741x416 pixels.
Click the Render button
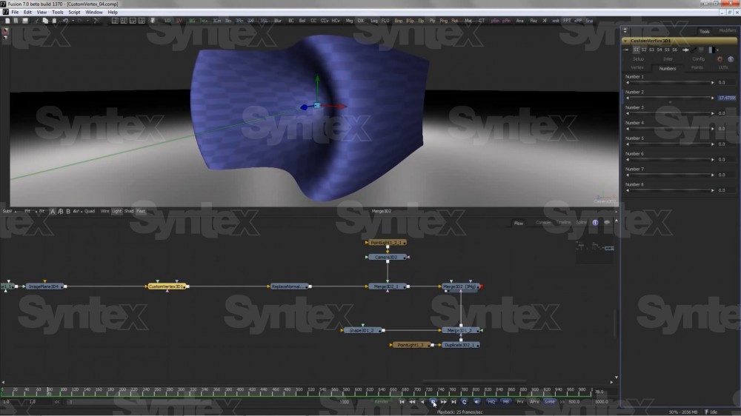coord(381,401)
